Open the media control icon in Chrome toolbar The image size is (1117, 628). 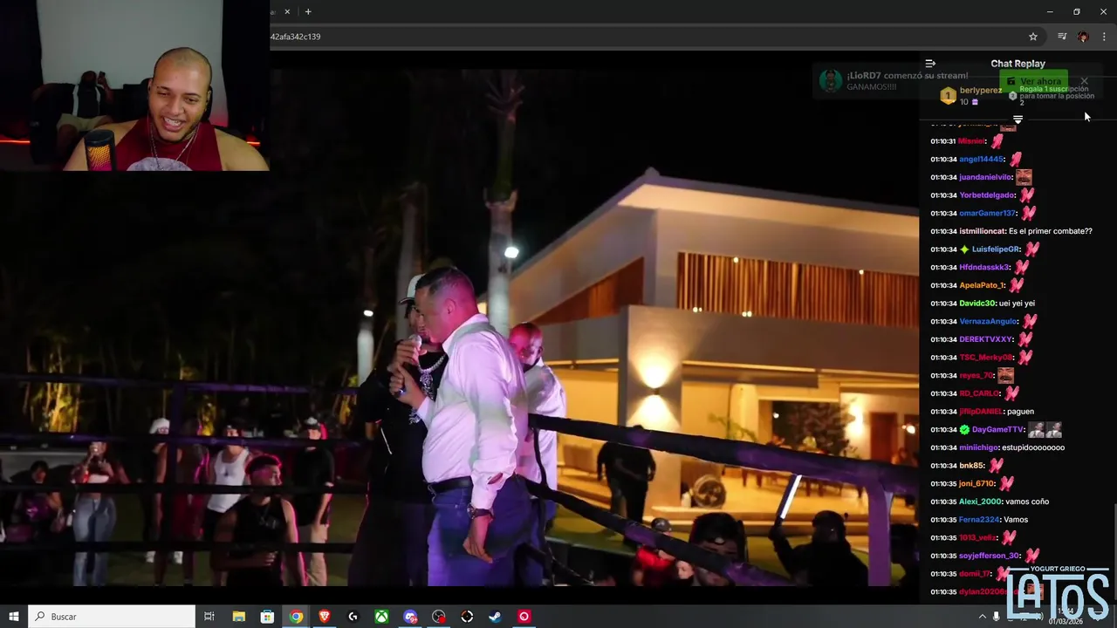pyautogui.click(x=1062, y=37)
